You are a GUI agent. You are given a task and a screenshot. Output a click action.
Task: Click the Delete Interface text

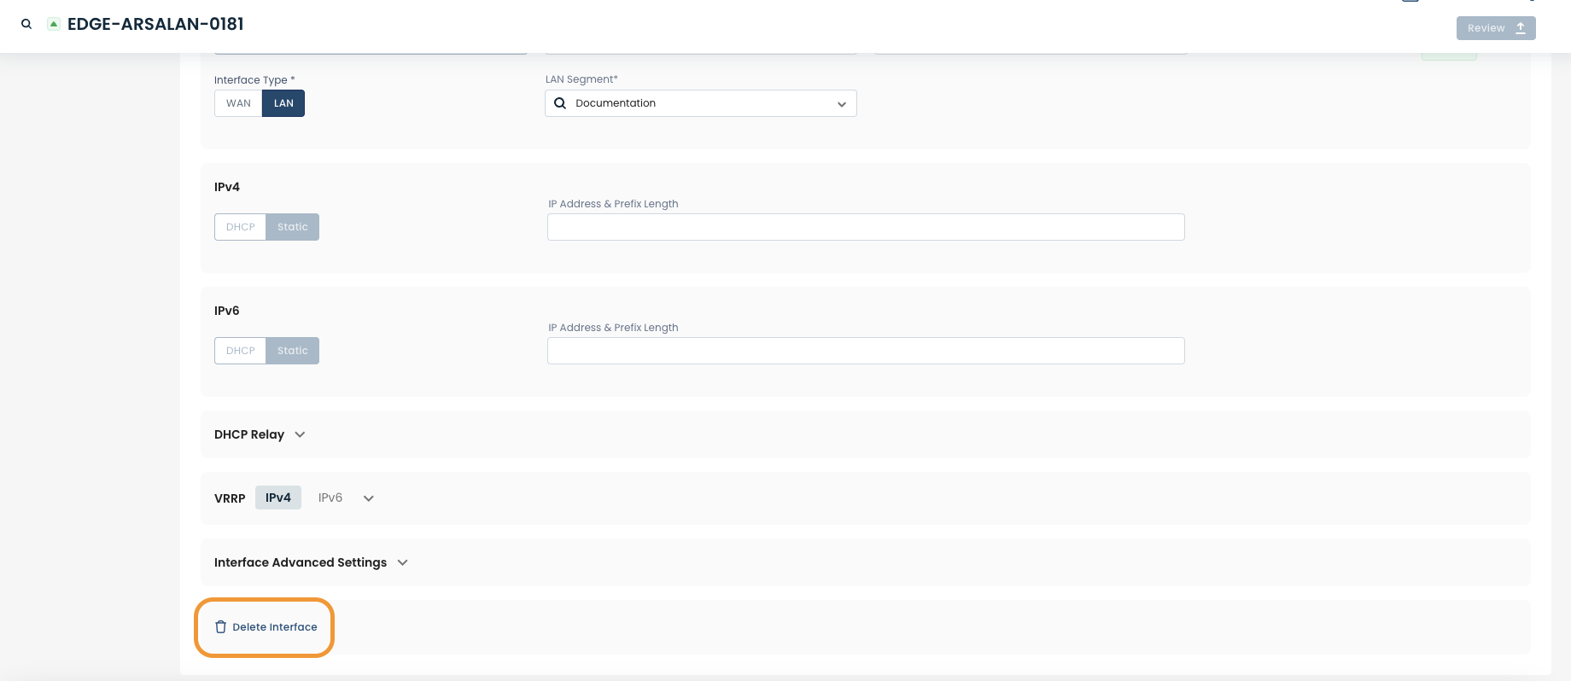pos(275,627)
